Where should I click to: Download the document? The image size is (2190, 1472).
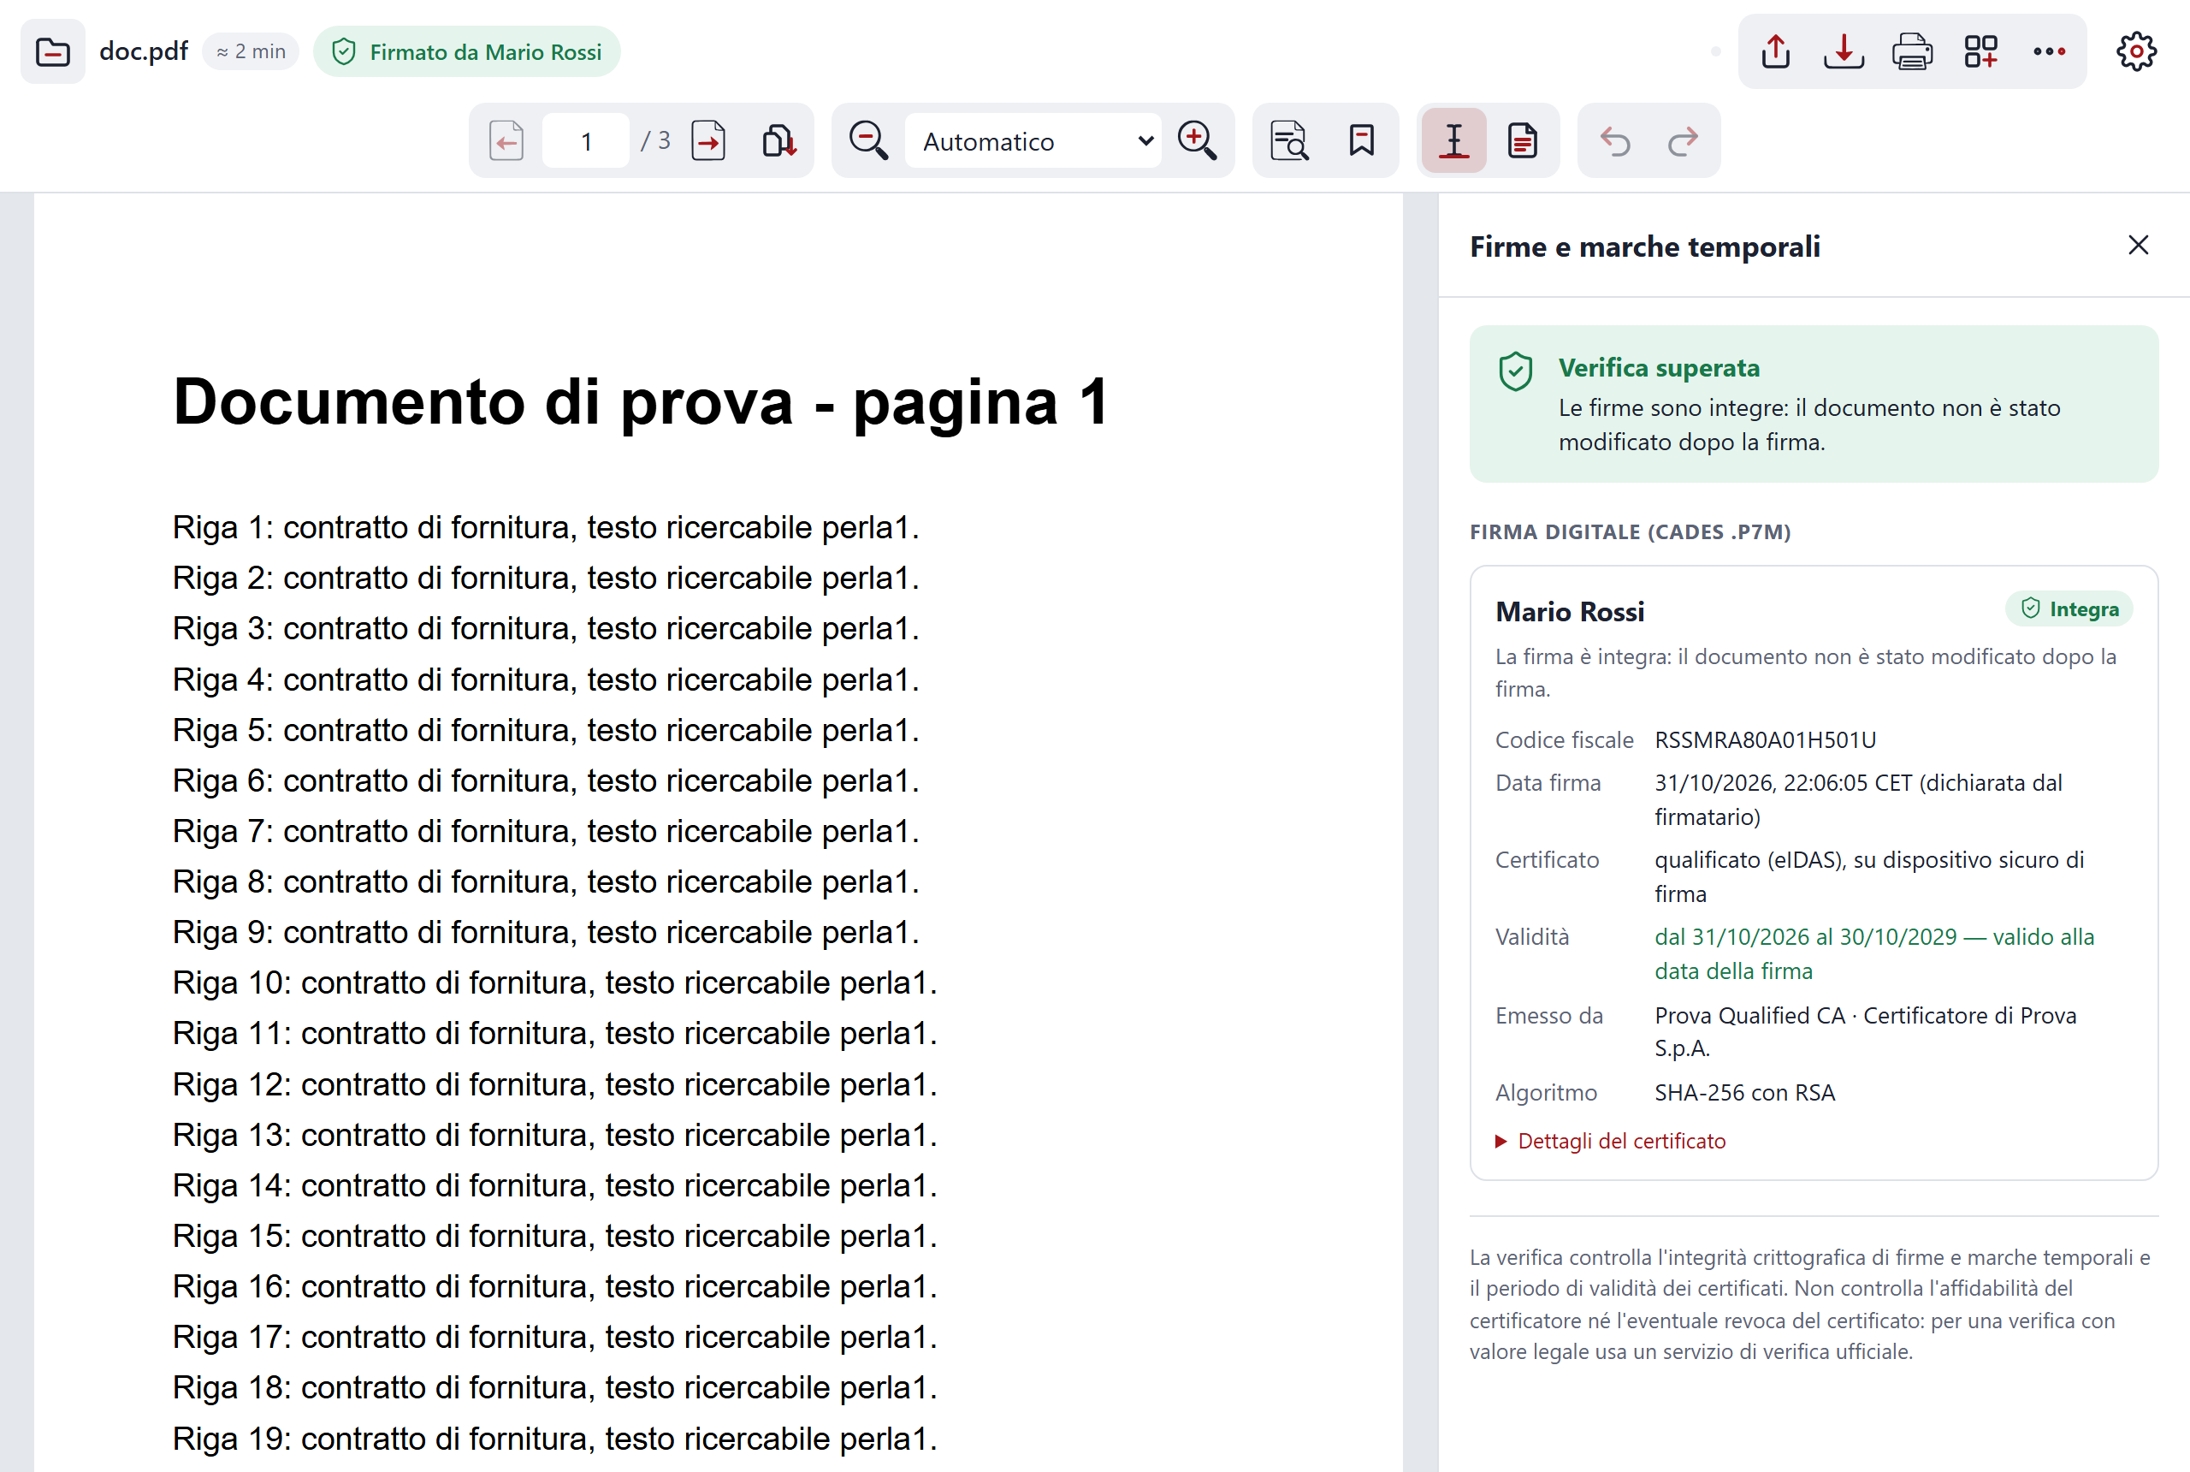coord(1844,51)
